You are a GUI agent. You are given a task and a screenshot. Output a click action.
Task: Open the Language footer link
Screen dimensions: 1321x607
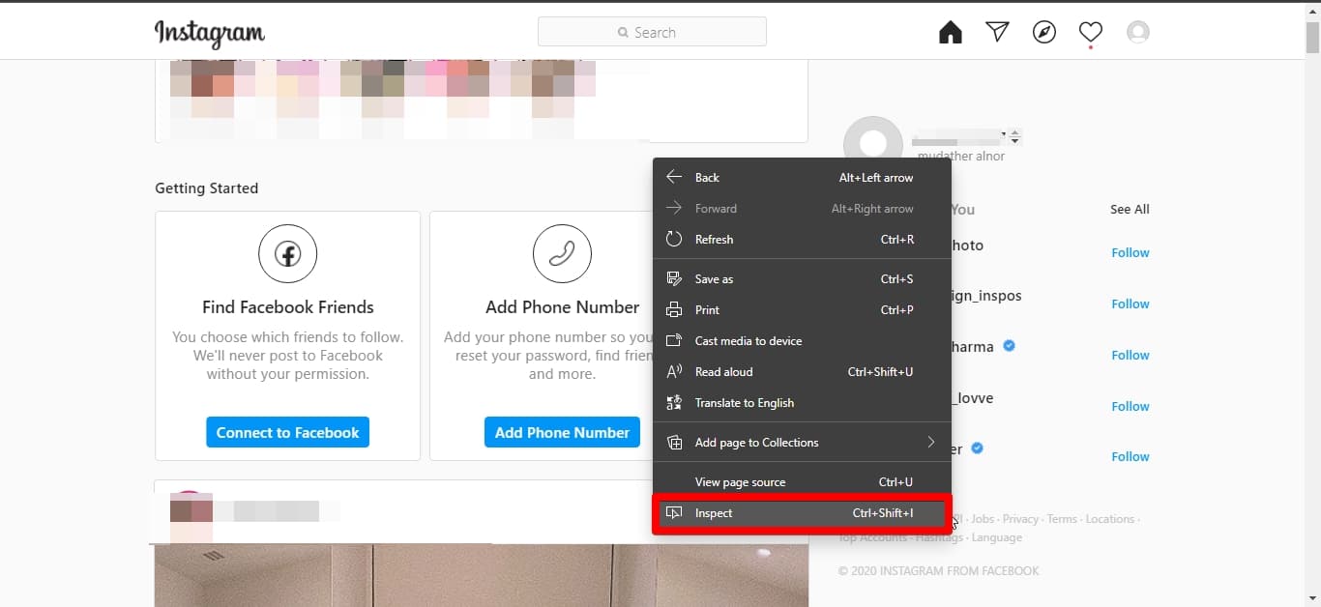997,537
